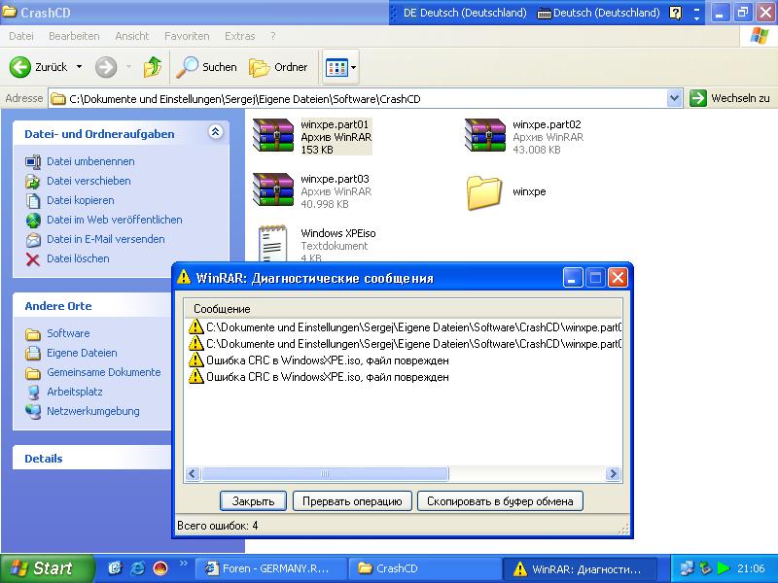Open the Suchen search tool
Screen dimensions: 778x583
207,67
